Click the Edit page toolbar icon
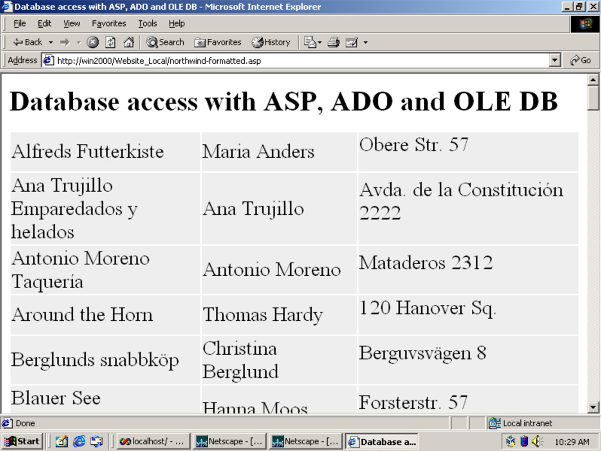601x451 pixels. point(352,42)
